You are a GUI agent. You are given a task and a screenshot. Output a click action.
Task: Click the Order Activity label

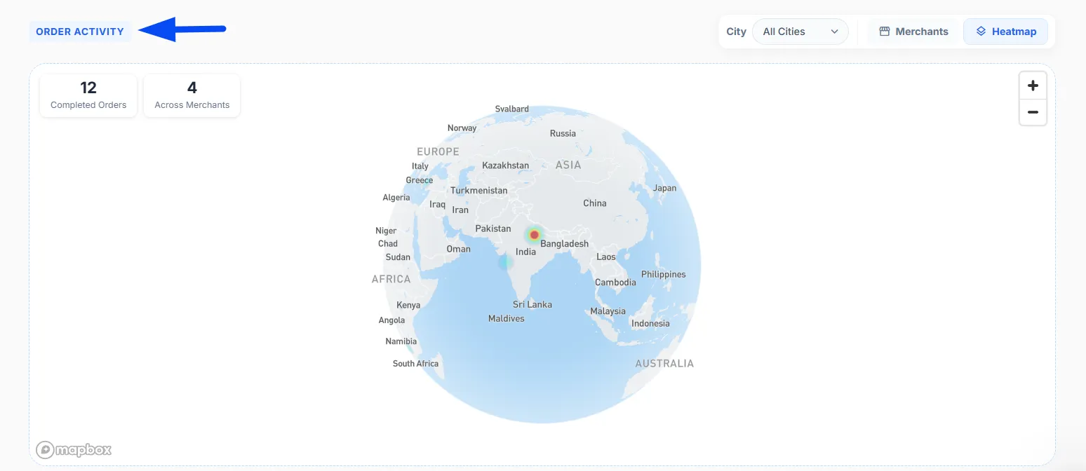80,32
